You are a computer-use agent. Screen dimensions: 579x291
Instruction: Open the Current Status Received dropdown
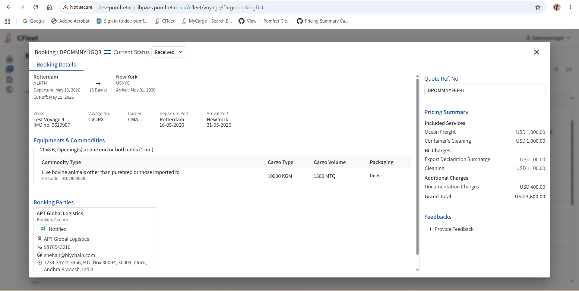[x=169, y=52]
